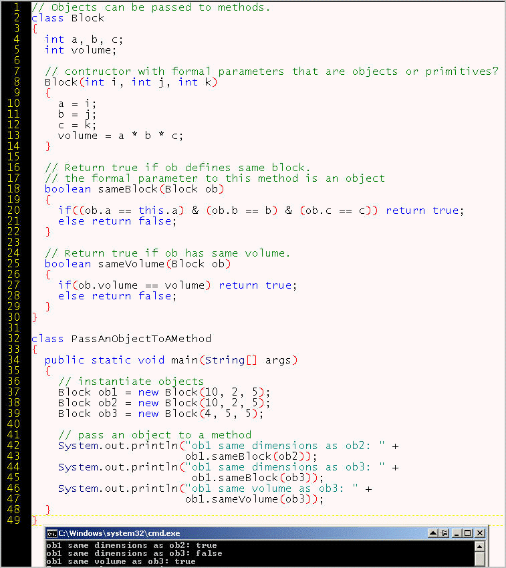
Task: Click line number 25 in the gutter
Action: coord(13,263)
